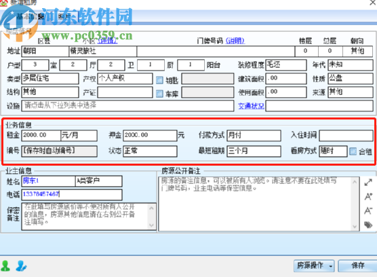Screen dimensions: 377x277
Task: Click the 姓名 field showing 房东1
Action: (x=48, y=181)
